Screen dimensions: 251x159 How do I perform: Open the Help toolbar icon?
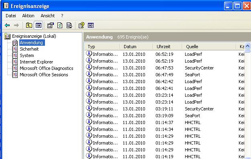click(x=81, y=25)
